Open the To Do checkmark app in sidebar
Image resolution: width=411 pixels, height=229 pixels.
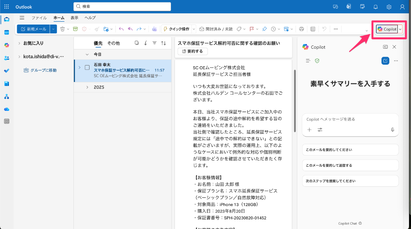point(6,71)
